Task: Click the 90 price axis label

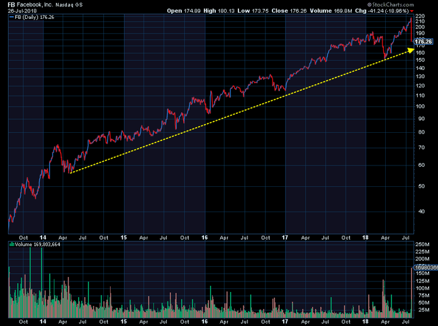Action: coord(422,119)
